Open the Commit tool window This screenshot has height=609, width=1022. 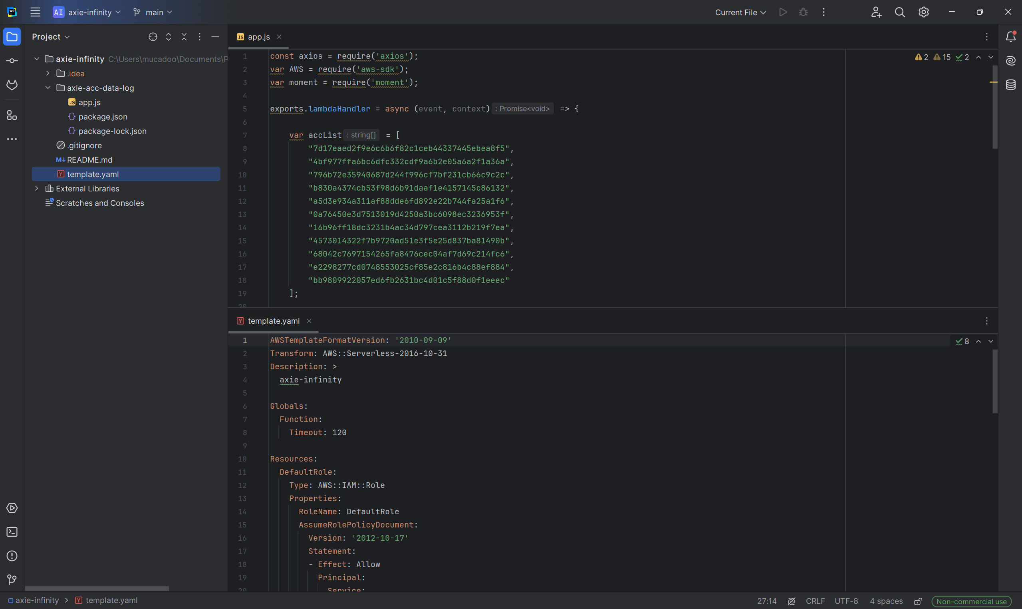pos(12,61)
